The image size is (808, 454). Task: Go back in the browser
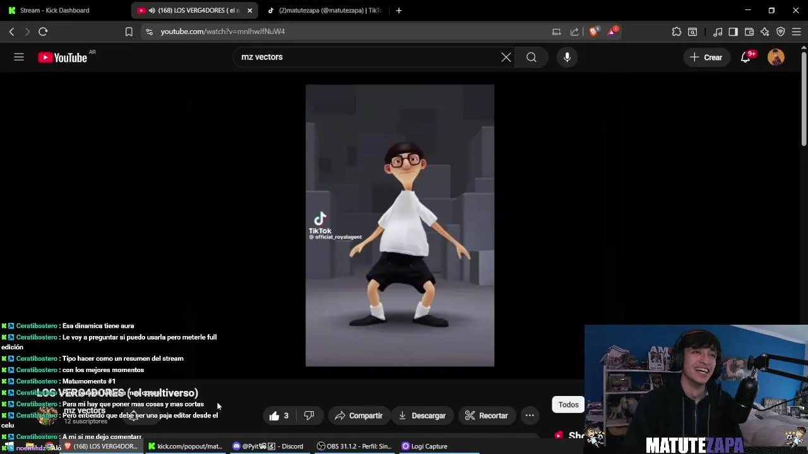click(11, 32)
